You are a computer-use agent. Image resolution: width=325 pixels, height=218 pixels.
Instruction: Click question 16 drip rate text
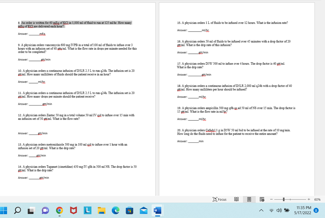[x=234, y=43]
